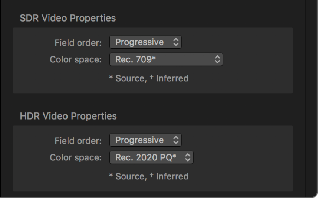Click the up-down chevron on HDR Field order
This screenshot has width=319, height=199.
click(176, 140)
